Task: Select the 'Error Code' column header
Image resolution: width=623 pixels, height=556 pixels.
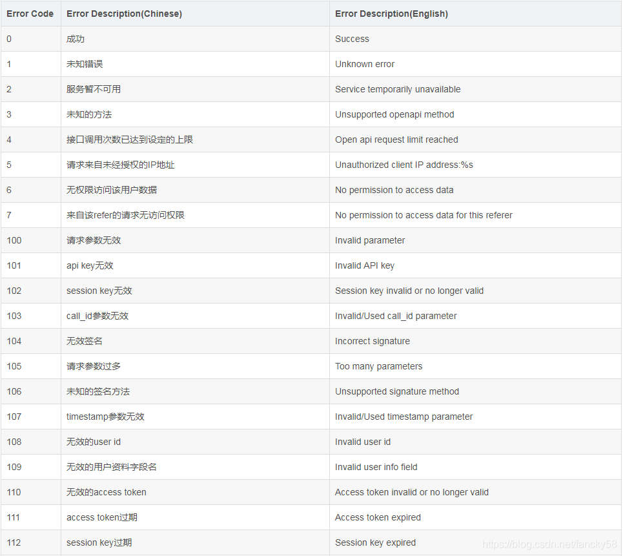Action: coord(30,14)
